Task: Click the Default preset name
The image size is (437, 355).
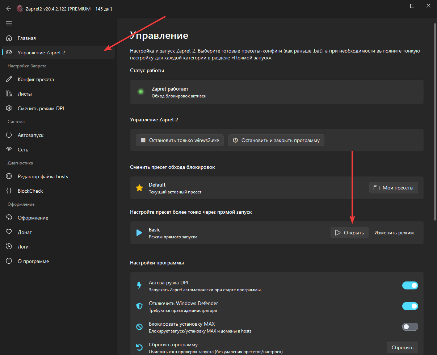Action: [157, 185]
